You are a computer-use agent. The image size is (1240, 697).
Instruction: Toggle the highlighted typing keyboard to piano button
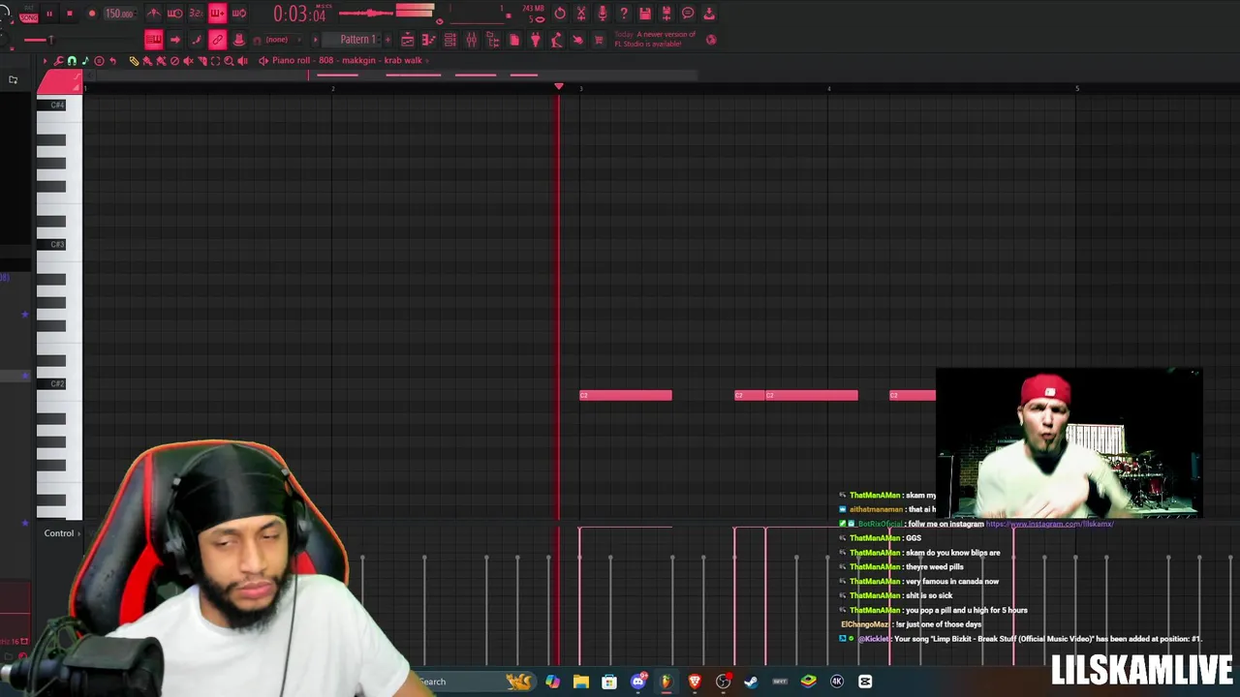point(153,40)
